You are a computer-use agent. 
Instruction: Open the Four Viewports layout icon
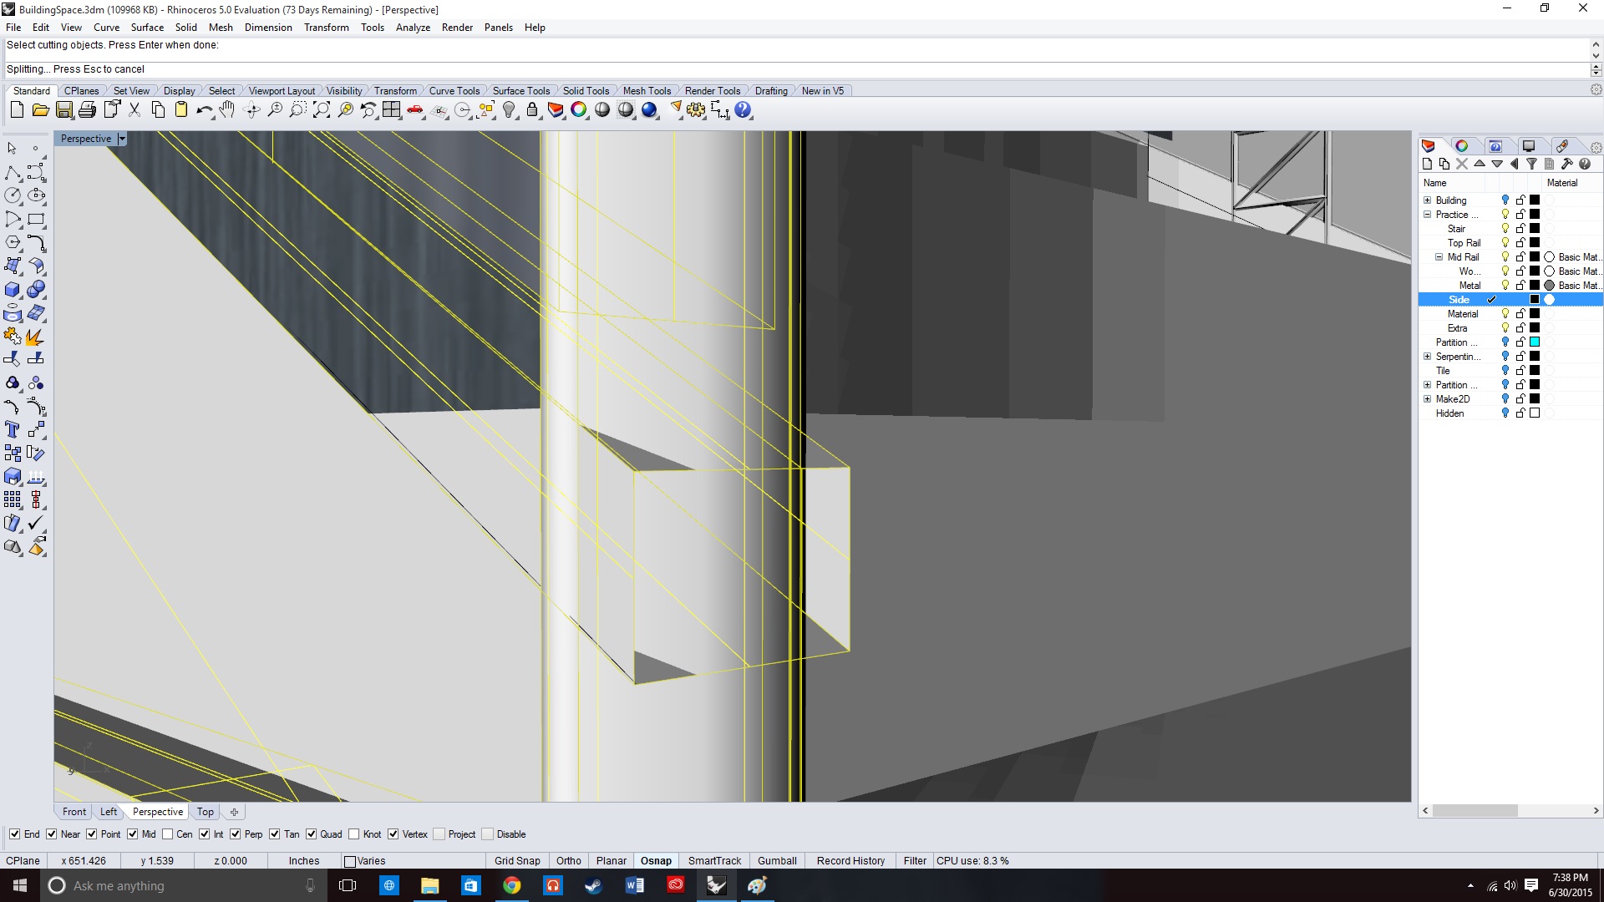click(391, 110)
